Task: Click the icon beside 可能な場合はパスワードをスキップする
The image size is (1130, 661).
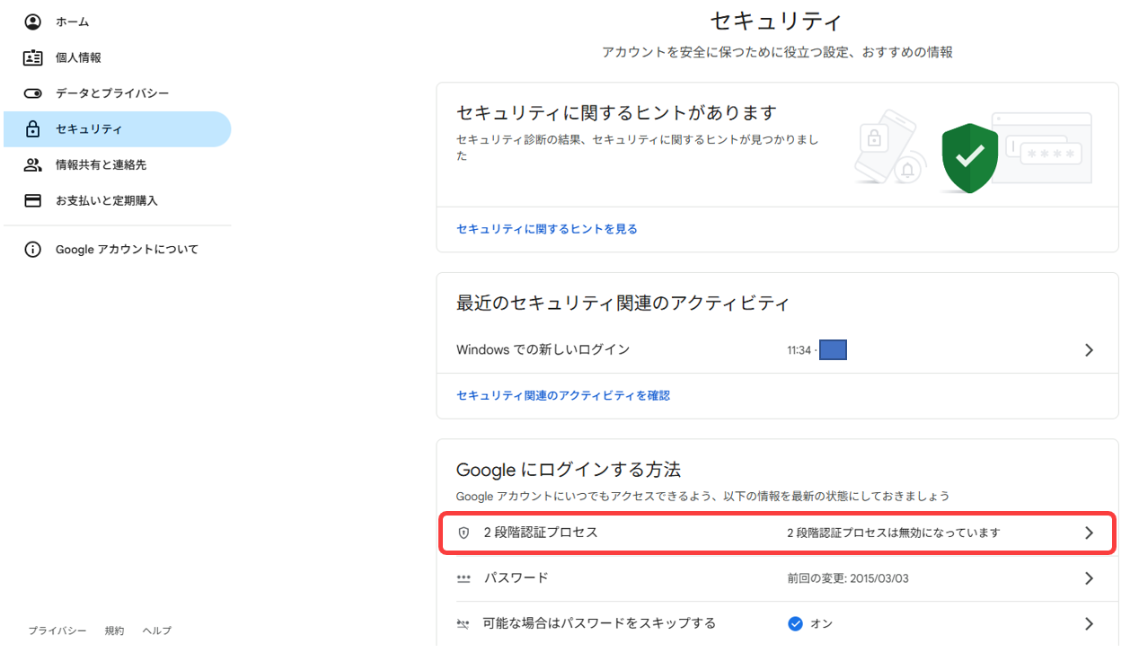Action: tap(463, 623)
